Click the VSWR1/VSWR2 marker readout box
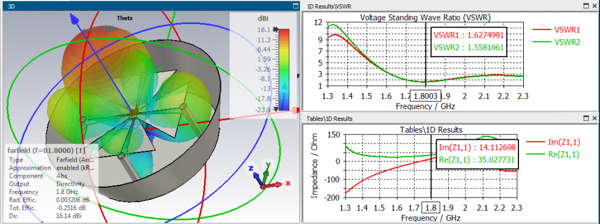Screen dimensions: 600x224 click(x=469, y=41)
